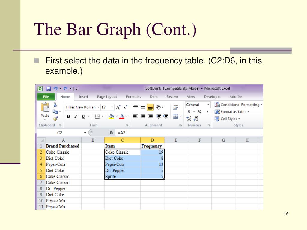Top align the cell contents

point(136,107)
